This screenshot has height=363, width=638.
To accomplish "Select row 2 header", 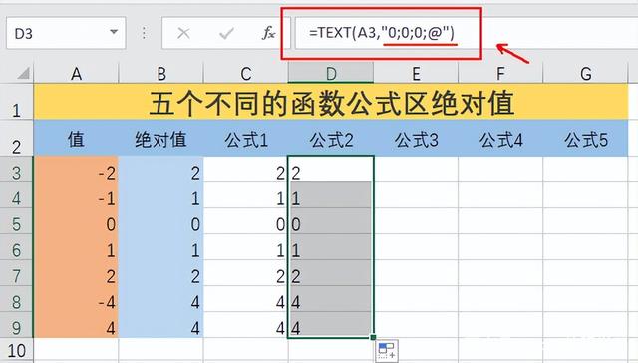I will pos(16,138).
